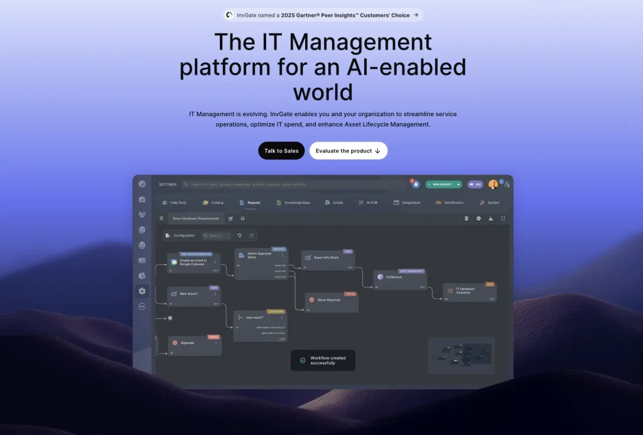Click the new stock? conditional node
Viewport: 643px width, 435px height.
coord(260,326)
